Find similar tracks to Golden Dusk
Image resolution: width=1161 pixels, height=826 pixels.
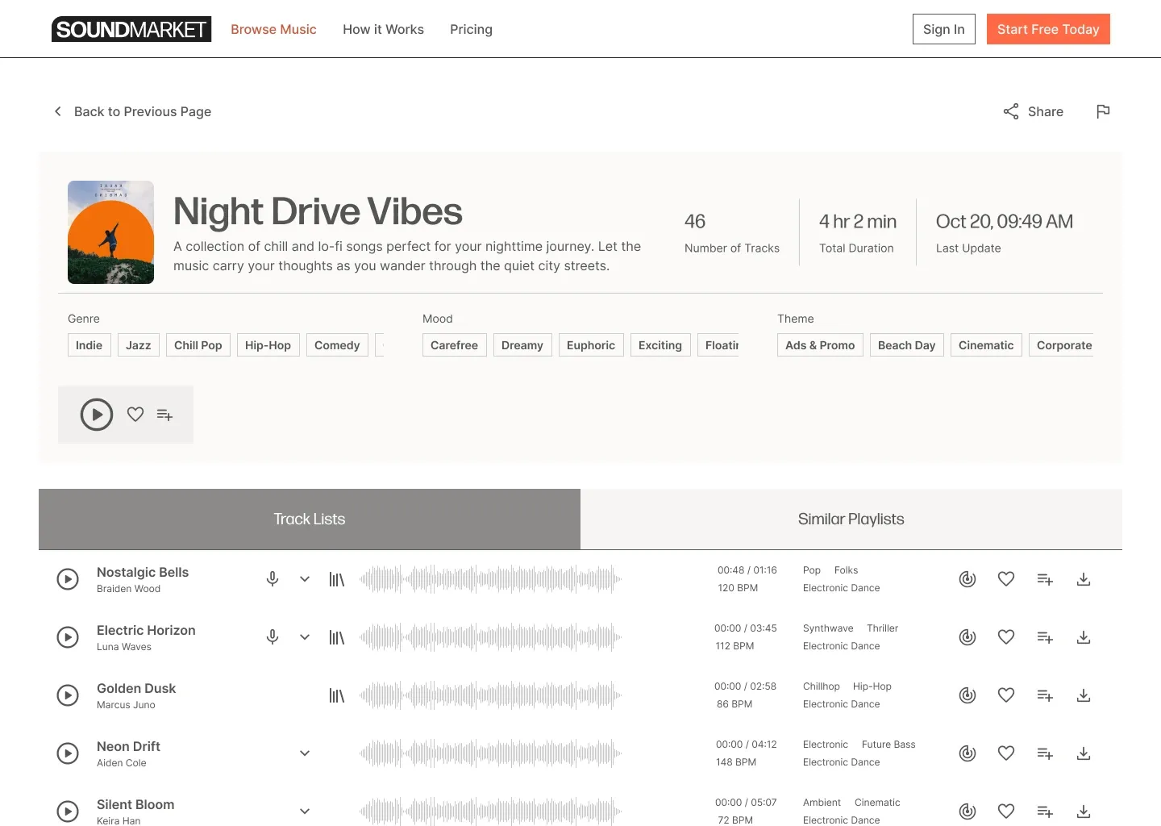pyautogui.click(x=967, y=695)
